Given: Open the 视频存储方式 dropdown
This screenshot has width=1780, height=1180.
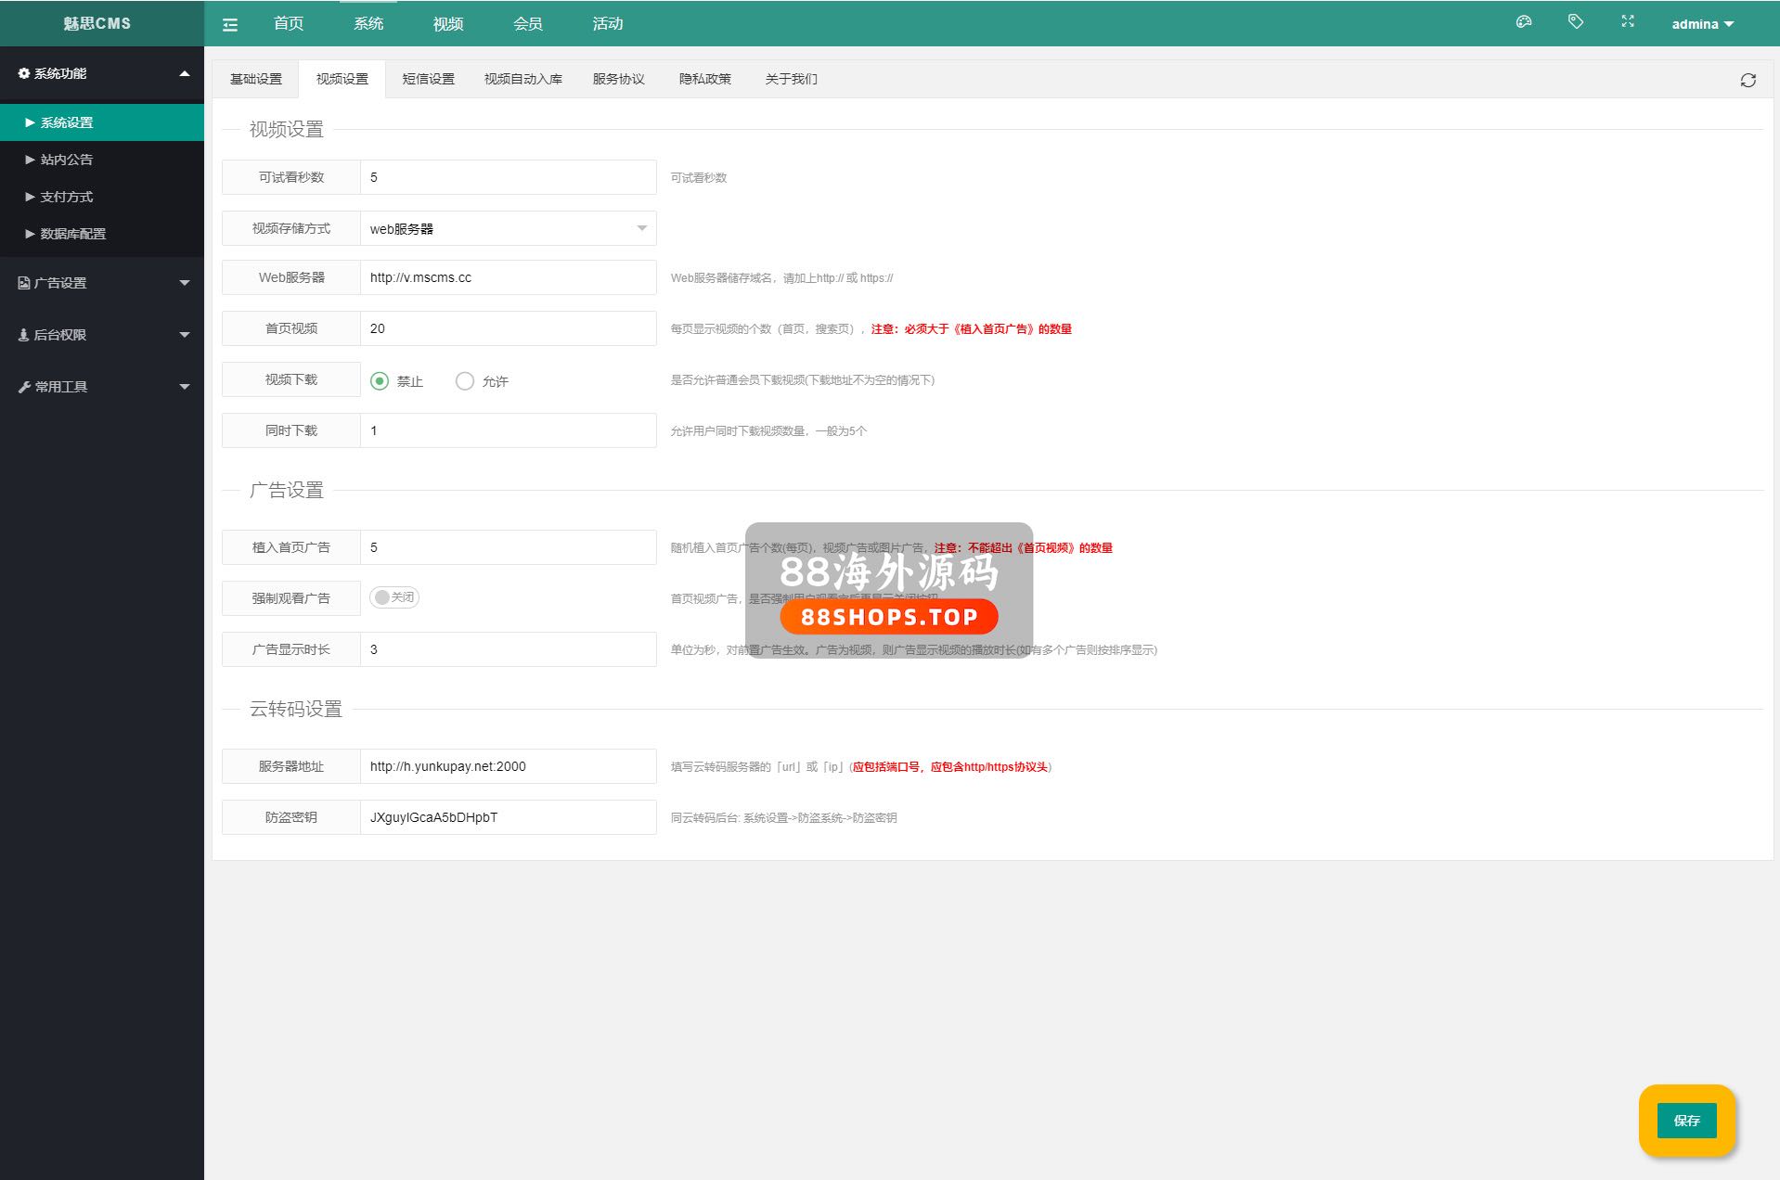Looking at the screenshot, I should point(508,229).
